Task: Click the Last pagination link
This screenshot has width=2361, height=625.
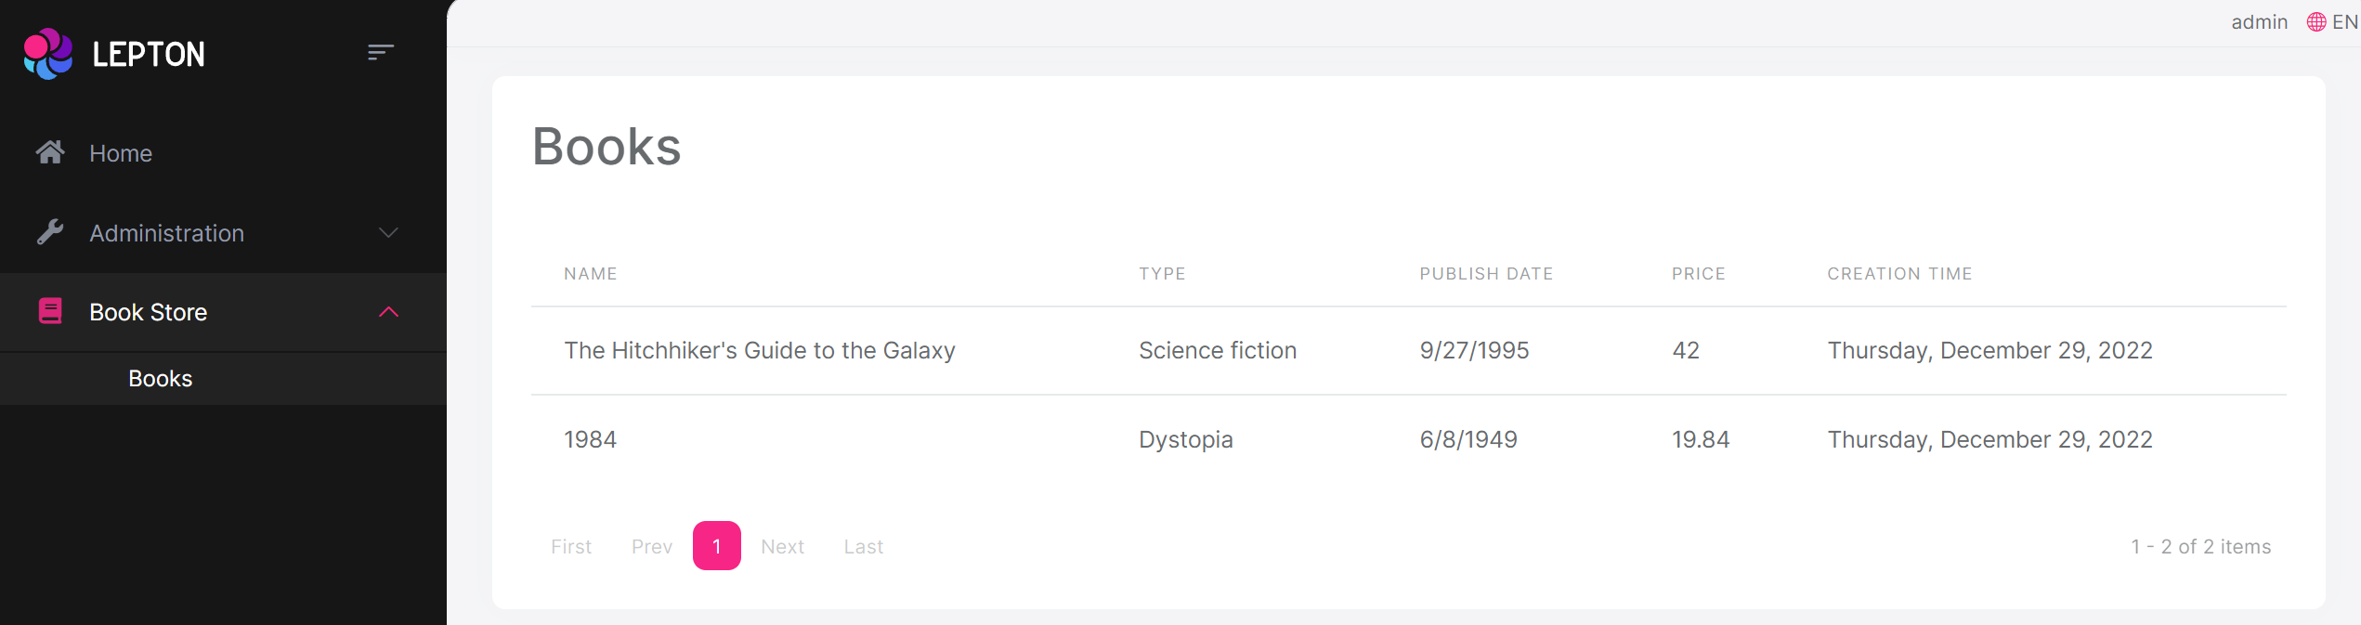Action: [x=863, y=546]
